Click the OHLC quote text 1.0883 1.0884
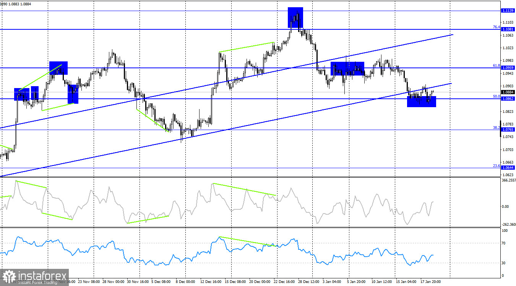Viewport: 516px width, 286px height. point(19,4)
